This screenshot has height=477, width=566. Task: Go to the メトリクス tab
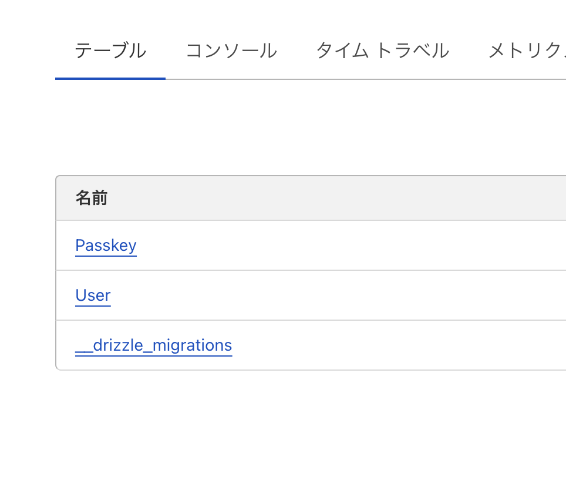point(525,52)
